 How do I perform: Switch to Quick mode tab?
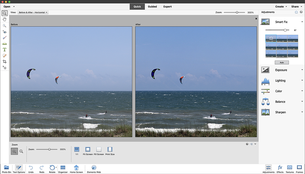(x=137, y=7)
